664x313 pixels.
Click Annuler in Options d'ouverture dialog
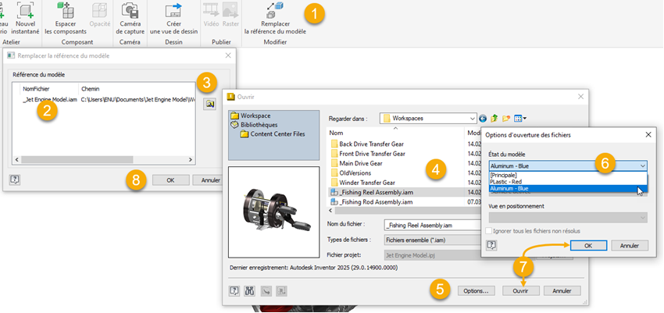(630, 245)
